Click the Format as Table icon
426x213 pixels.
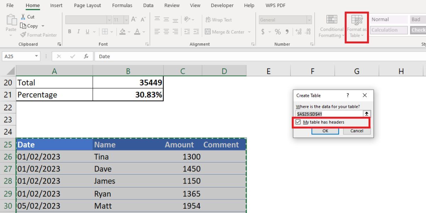[356, 20]
